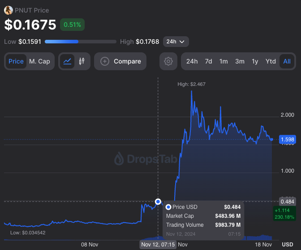Set chart timeframe to 7d

[x=208, y=61]
